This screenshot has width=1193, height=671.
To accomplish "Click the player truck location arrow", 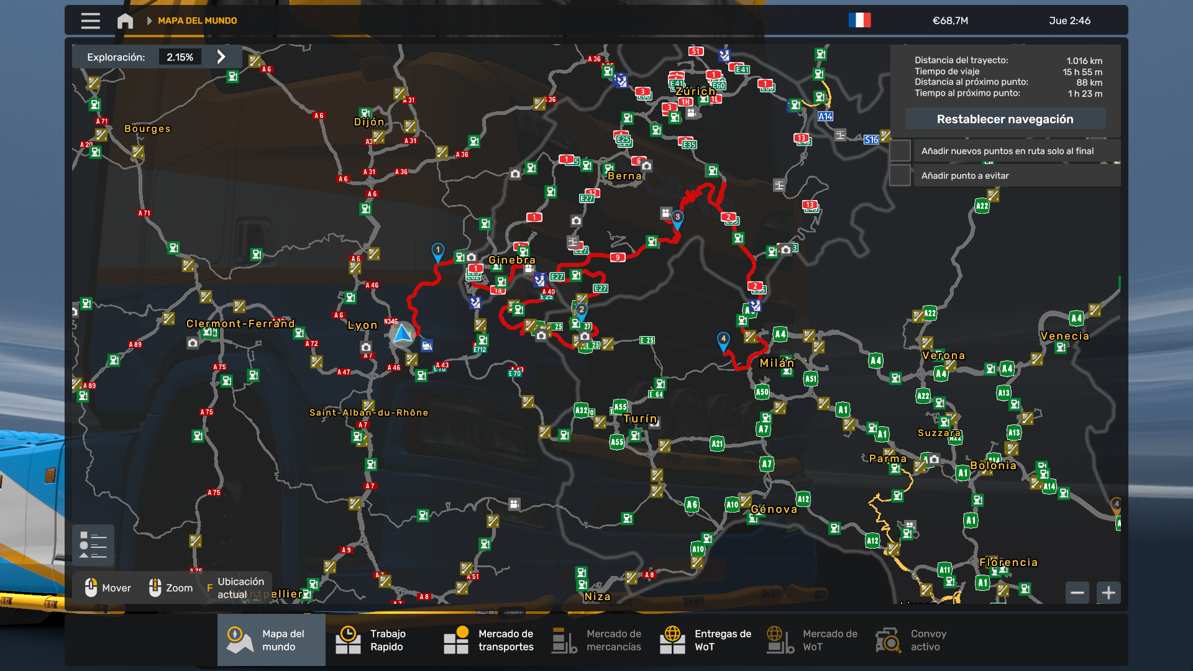I will point(403,334).
